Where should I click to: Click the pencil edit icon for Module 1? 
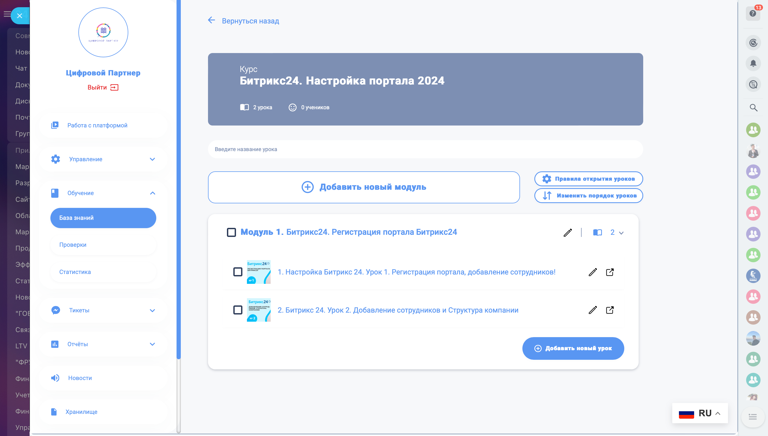568,233
